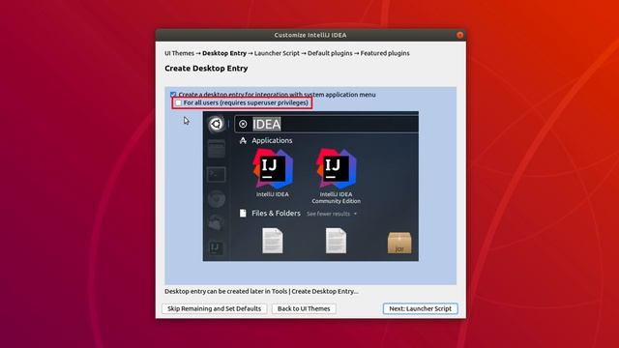Click the jar package icon in preview
Screen dimensions: 619x348
point(399,243)
